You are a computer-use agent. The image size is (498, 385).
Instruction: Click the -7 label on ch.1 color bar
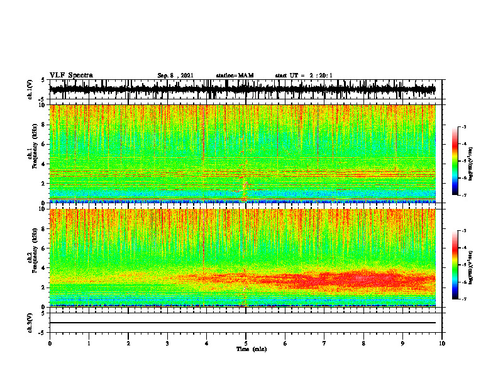tap(463, 195)
